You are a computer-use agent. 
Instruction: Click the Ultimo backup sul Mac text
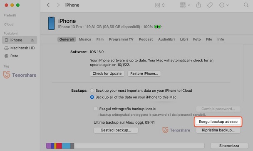tap(124, 122)
